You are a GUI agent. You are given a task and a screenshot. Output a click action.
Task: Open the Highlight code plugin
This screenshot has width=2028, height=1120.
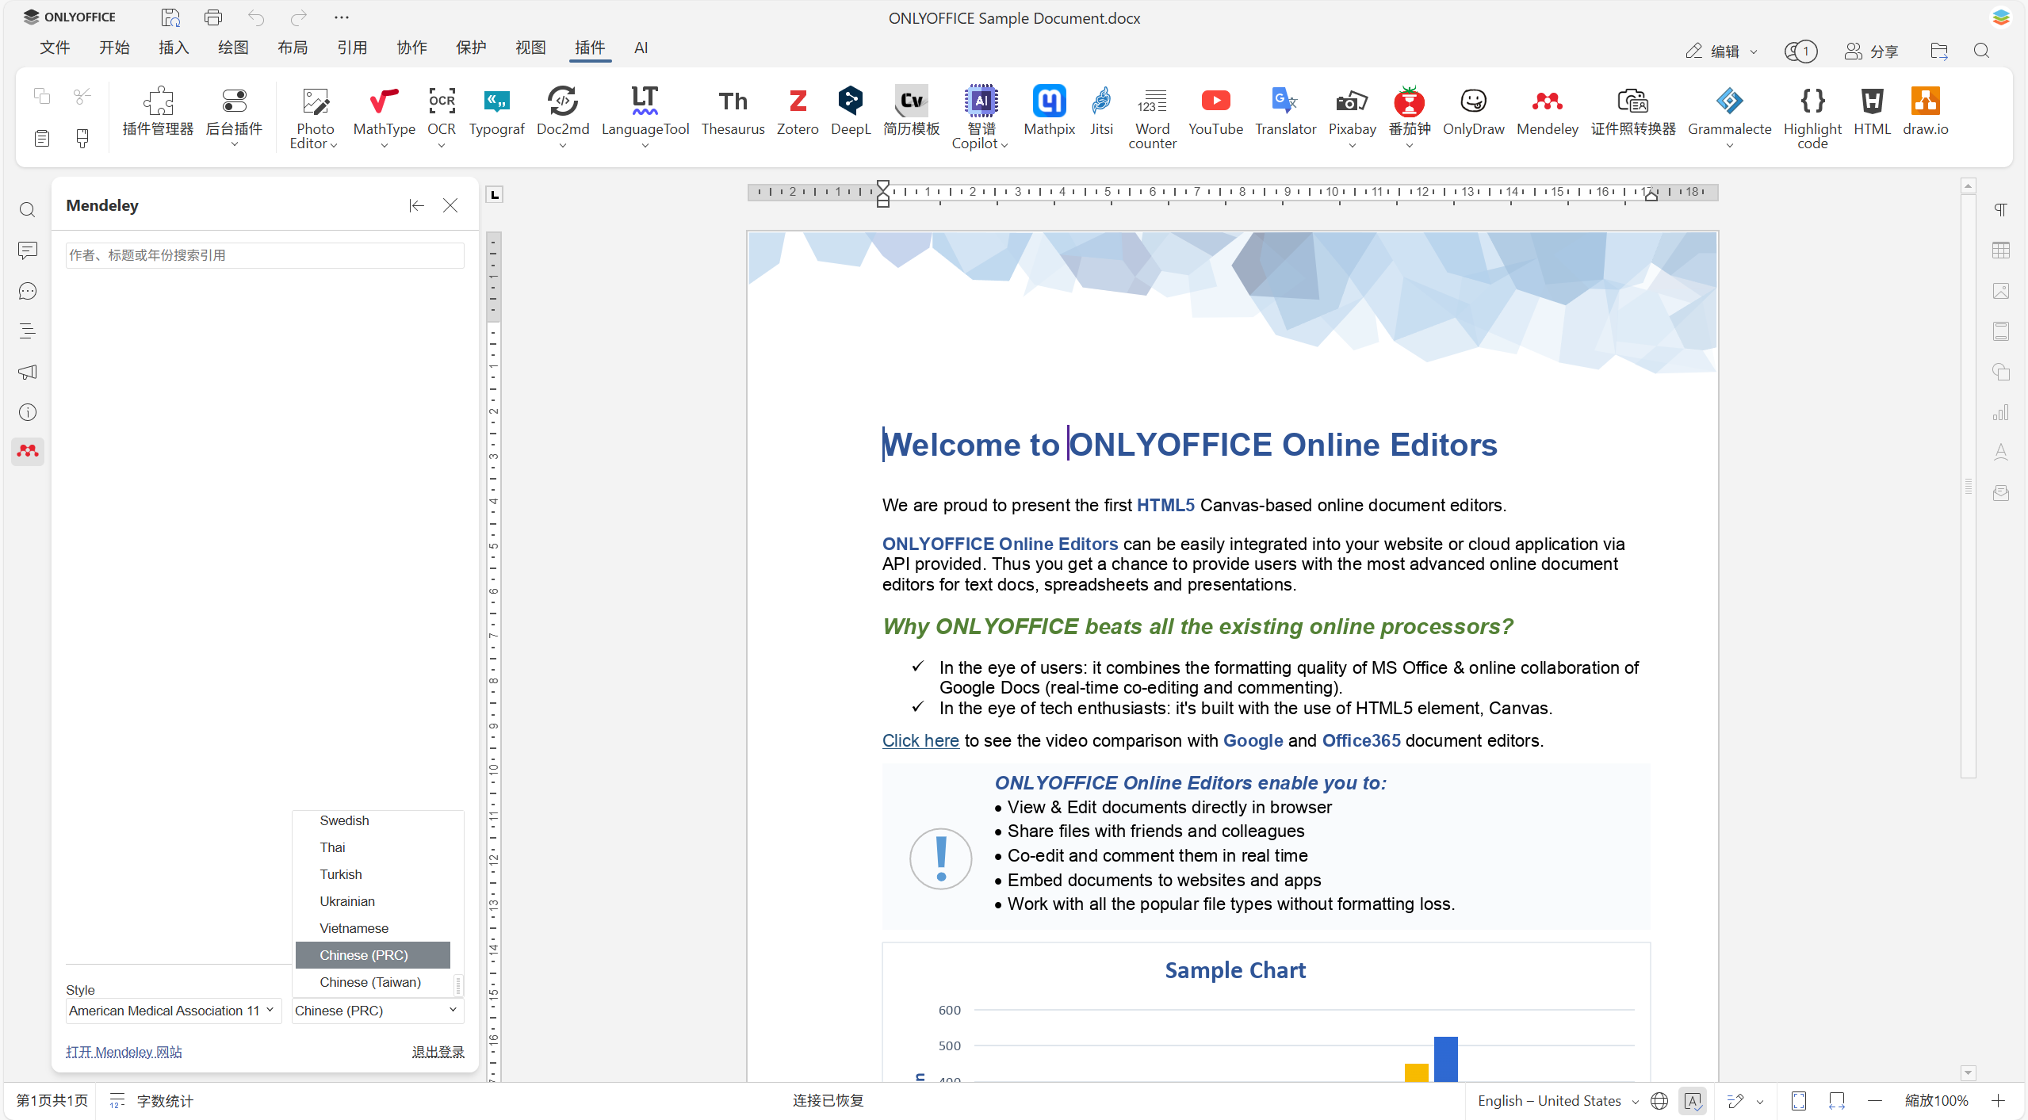click(1812, 117)
